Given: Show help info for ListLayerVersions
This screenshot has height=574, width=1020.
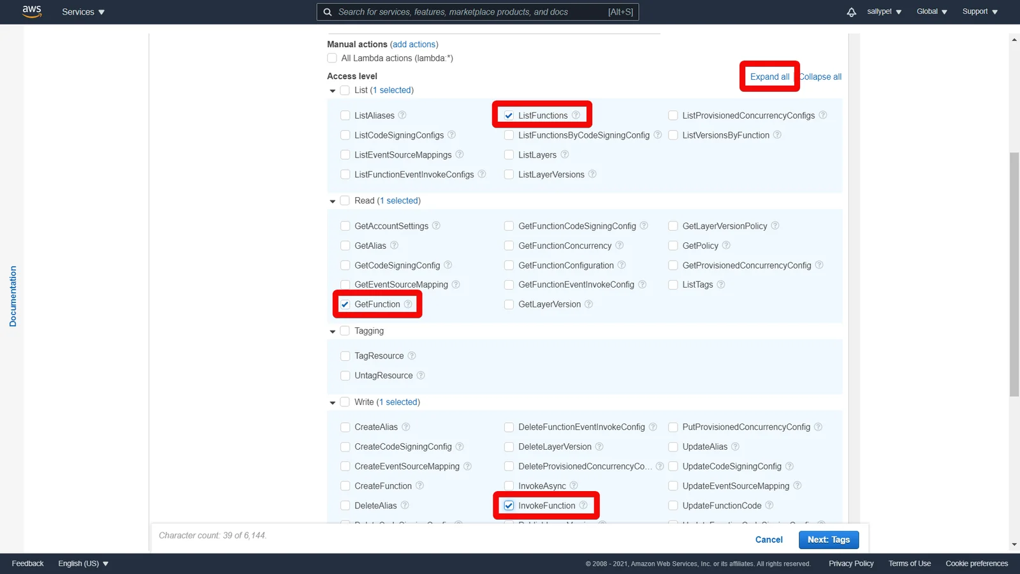Looking at the screenshot, I should (592, 174).
